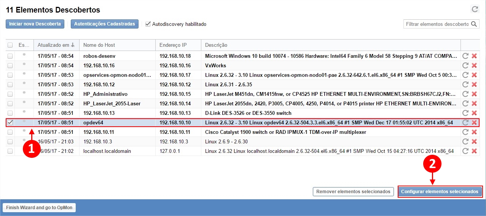Refresh the 192.168.10.11 Cisco Catalyst row

pyautogui.click(x=465, y=132)
